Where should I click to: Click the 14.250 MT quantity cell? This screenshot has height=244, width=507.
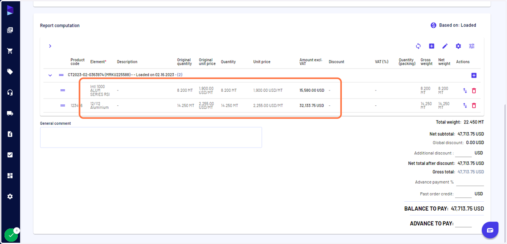tap(229, 105)
